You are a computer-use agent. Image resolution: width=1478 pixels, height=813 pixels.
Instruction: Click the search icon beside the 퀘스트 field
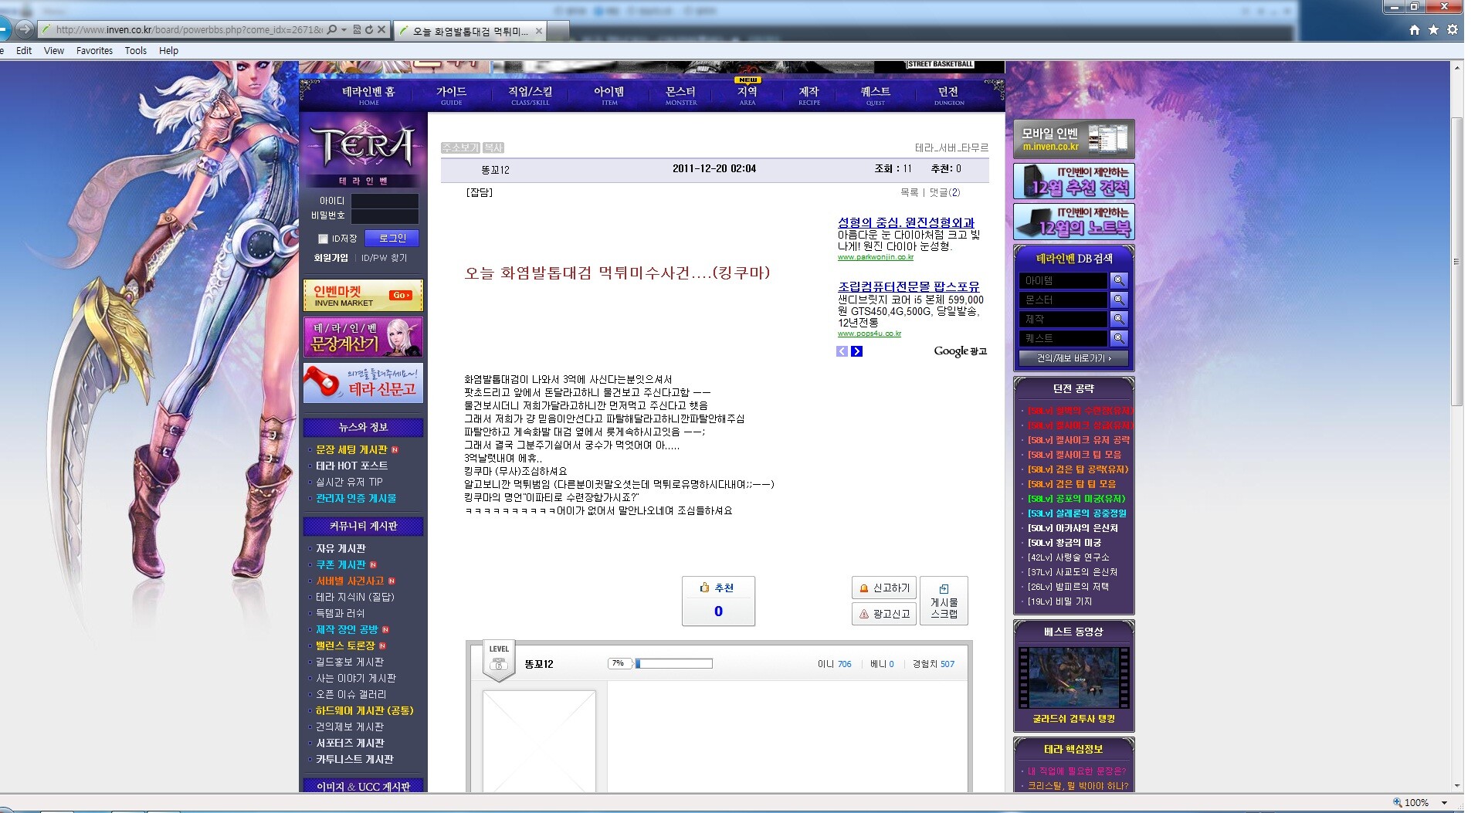(1118, 338)
